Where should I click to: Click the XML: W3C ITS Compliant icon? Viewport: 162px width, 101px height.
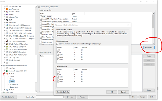(x=7, y=52)
